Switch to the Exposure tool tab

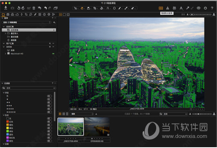click(17, 14)
